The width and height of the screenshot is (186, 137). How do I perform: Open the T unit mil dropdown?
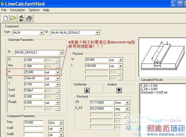[58, 85]
